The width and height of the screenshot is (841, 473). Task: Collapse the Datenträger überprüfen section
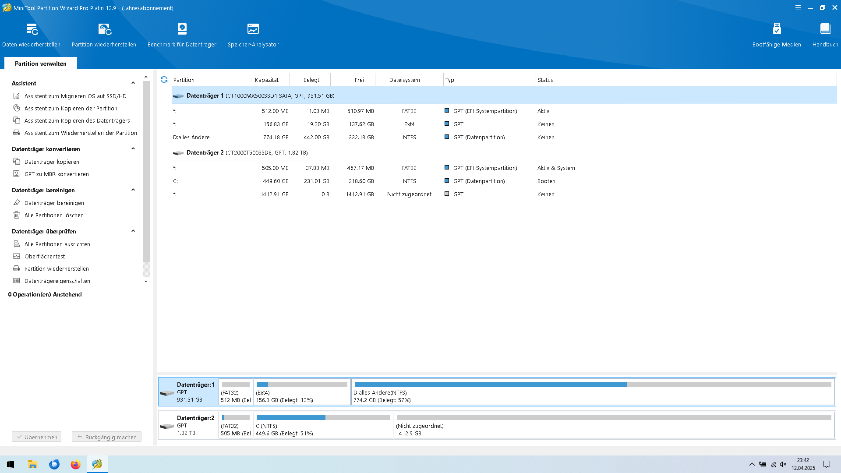(x=134, y=231)
